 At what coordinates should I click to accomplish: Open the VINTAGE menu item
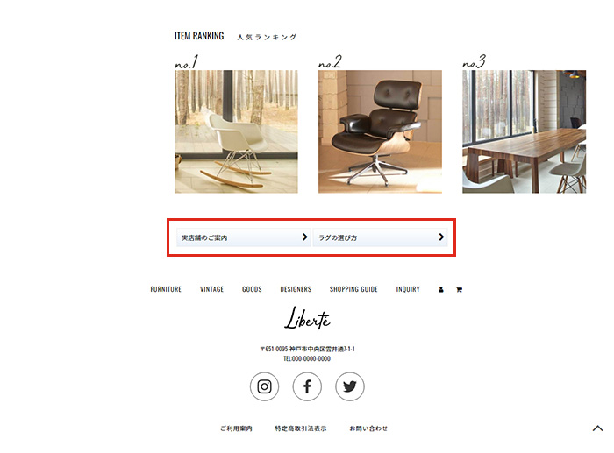211,289
